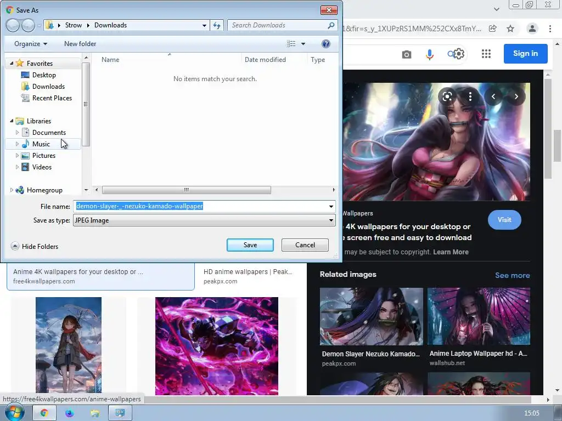Open the Chrome three-dot menu
This screenshot has height=421, width=562.
point(550,29)
